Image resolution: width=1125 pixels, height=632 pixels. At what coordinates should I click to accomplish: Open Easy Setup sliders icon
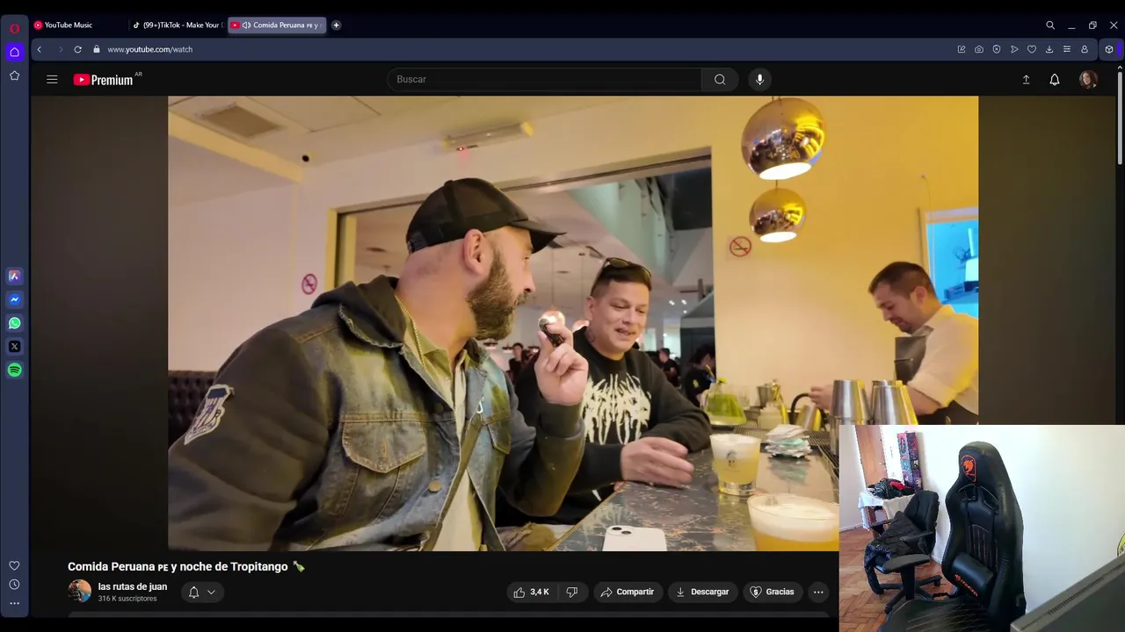[1067, 49]
